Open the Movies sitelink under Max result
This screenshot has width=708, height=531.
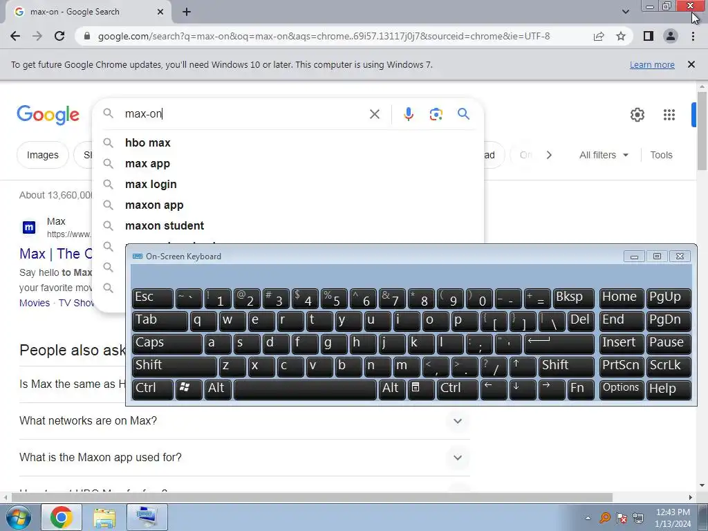35,303
